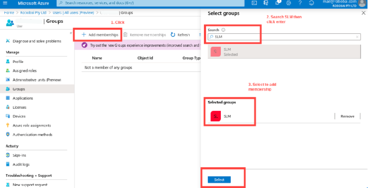
Task: Sort by the Name column header
Action: point(97,58)
